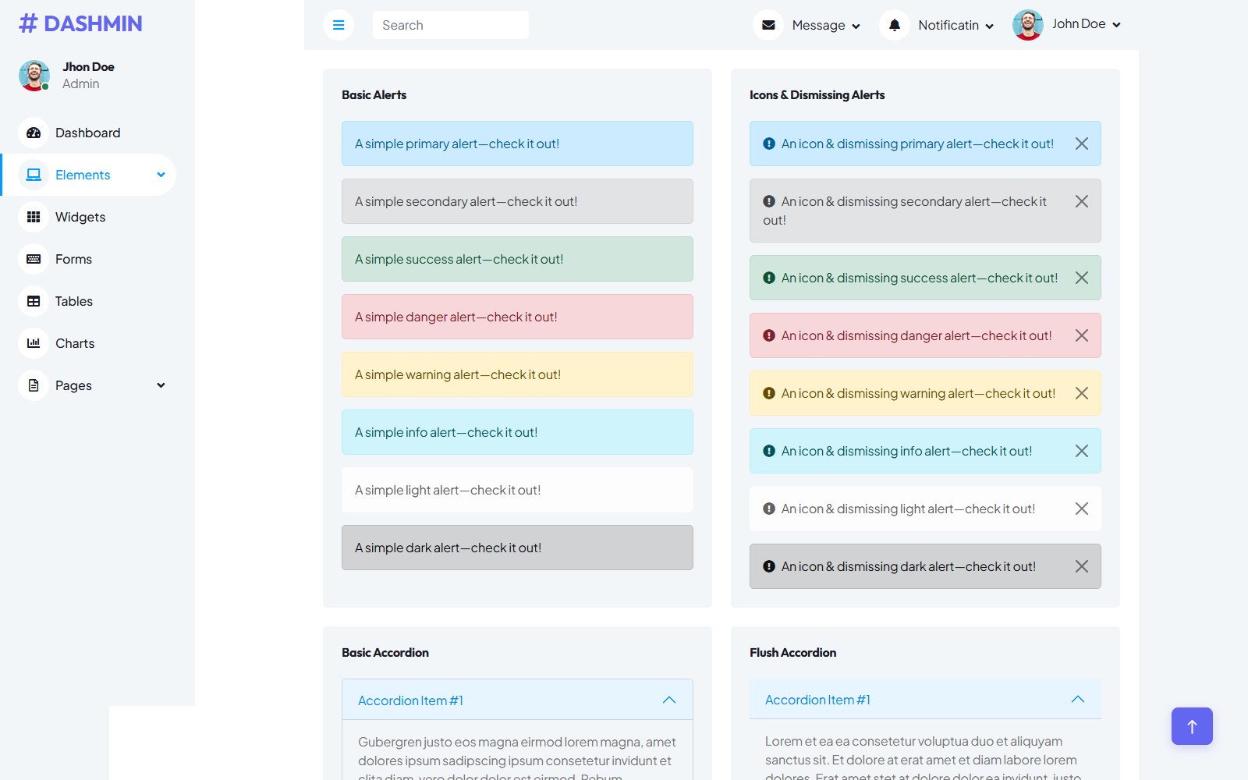
Task: Open the Message dropdown
Action: coord(826,25)
